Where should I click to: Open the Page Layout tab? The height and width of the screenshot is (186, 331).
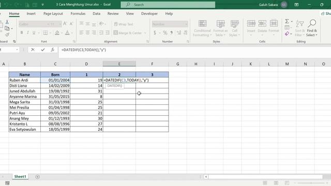coord(53,14)
